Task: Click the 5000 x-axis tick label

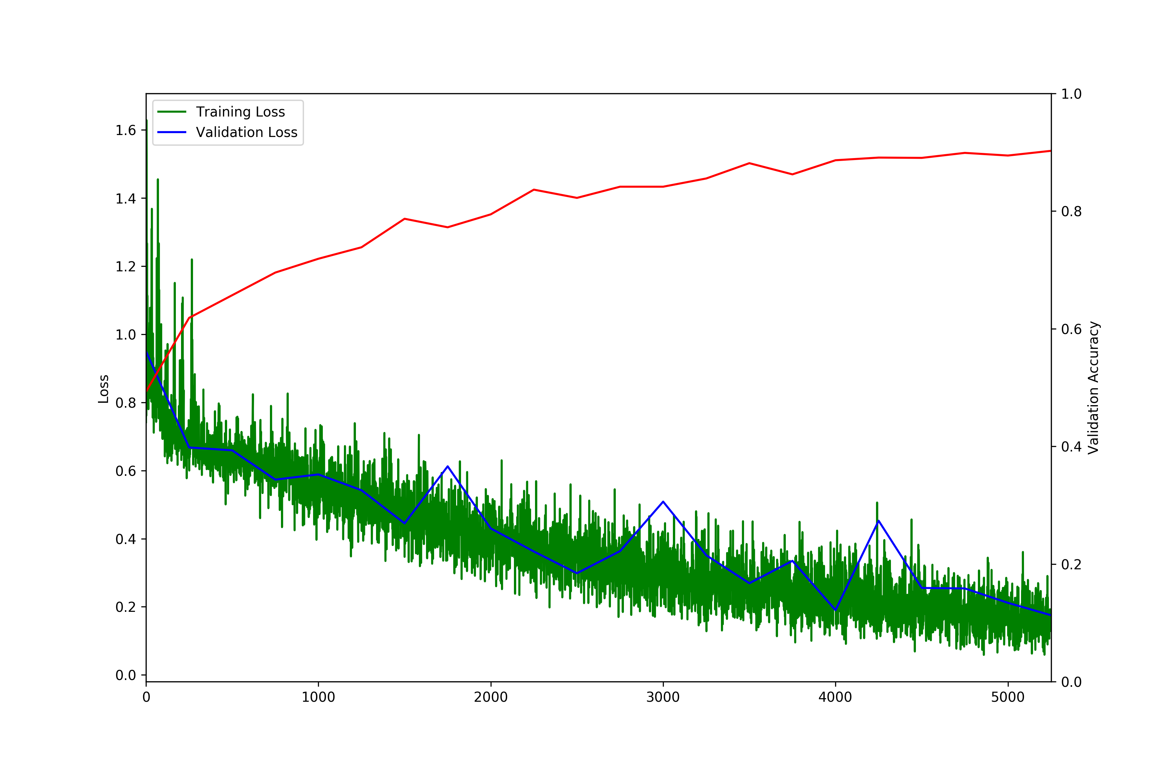Action: point(1008,698)
